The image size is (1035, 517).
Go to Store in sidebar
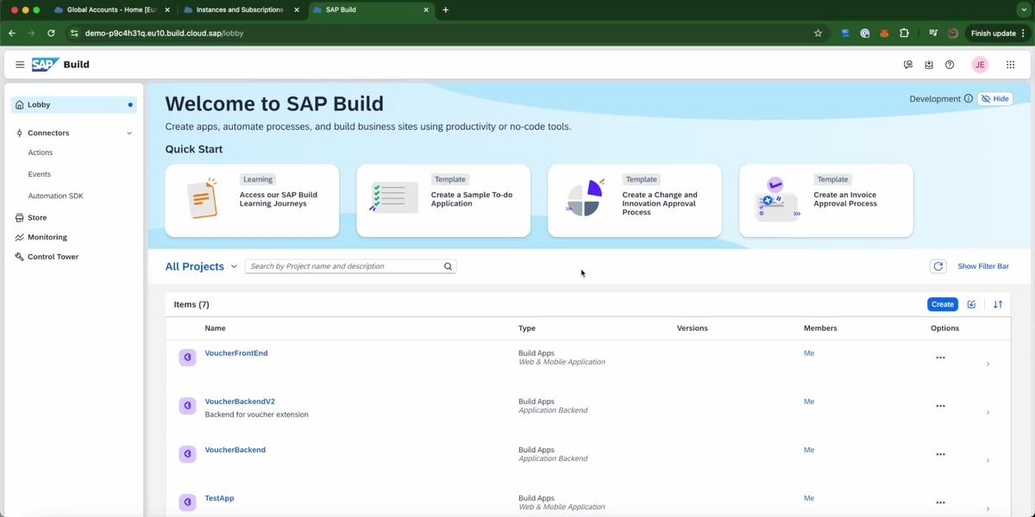tap(37, 218)
